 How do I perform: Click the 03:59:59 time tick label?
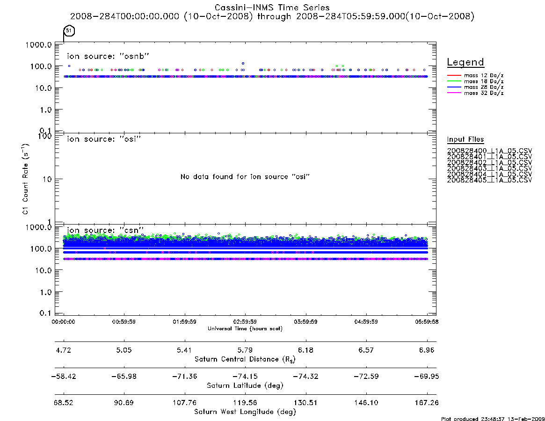[x=305, y=322]
